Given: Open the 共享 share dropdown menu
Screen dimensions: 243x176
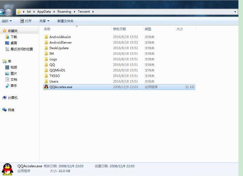Looking at the screenshot, I should [44, 21].
